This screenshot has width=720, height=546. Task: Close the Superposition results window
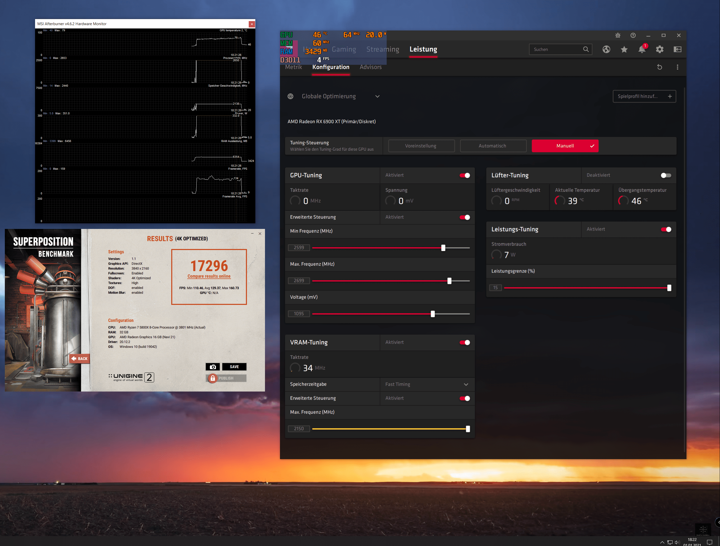coord(260,233)
